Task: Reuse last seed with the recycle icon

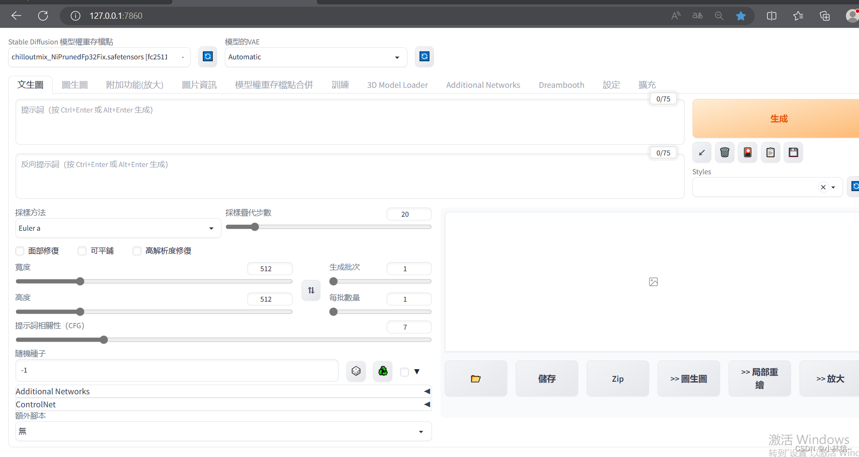Action: (383, 371)
